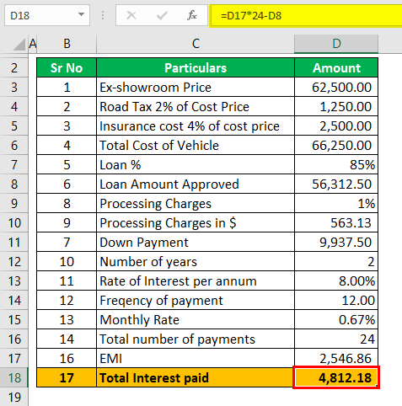Select the 66,250.00 amount cell
Viewport: 402px width, 406px height.
point(336,146)
